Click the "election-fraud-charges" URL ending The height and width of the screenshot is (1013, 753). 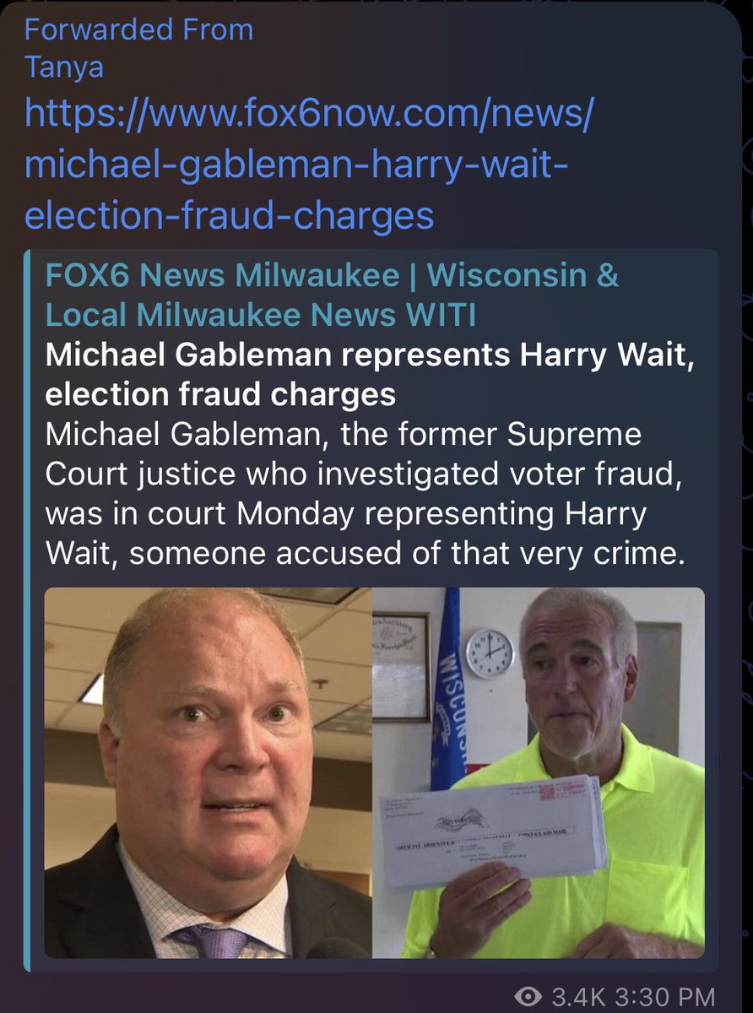click(229, 215)
